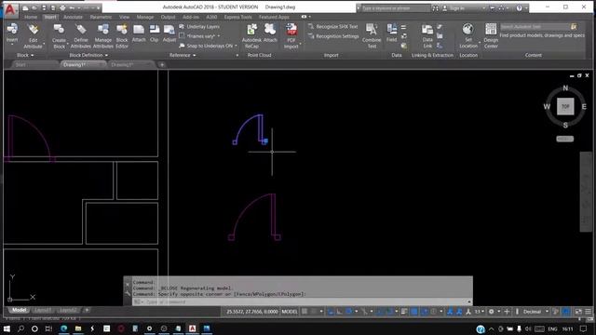
Task: Select the Combine Text tool
Action: pyautogui.click(x=372, y=36)
